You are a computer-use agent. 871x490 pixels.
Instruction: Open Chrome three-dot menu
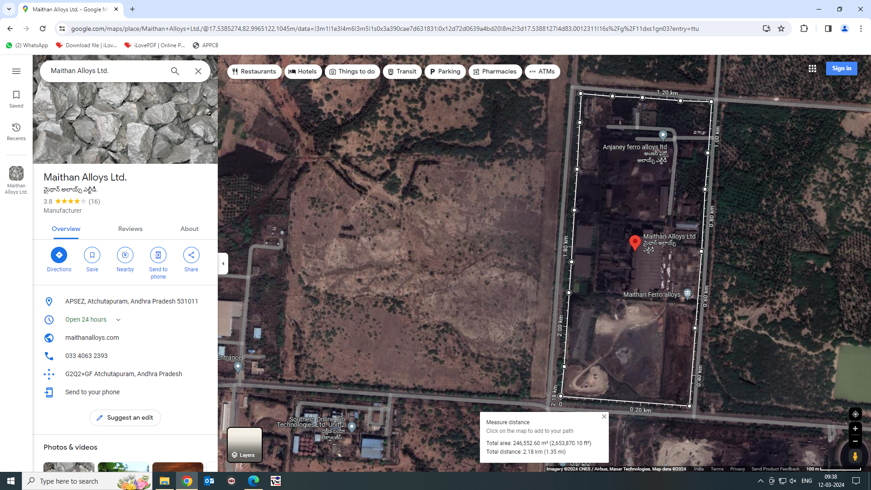coord(861,29)
